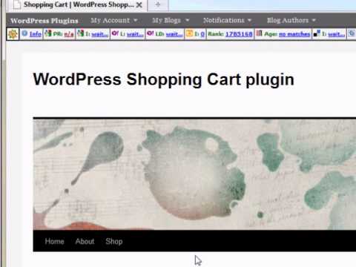Click the Bing index '0' link

pos(202,34)
